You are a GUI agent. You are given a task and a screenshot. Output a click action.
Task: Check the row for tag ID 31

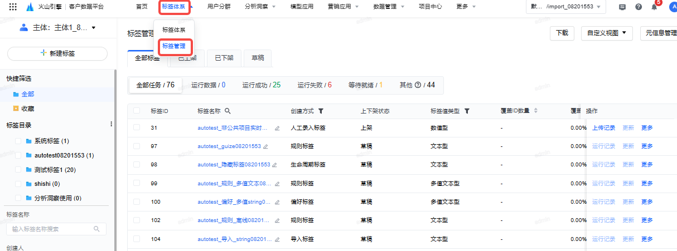click(x=137, y=127)
